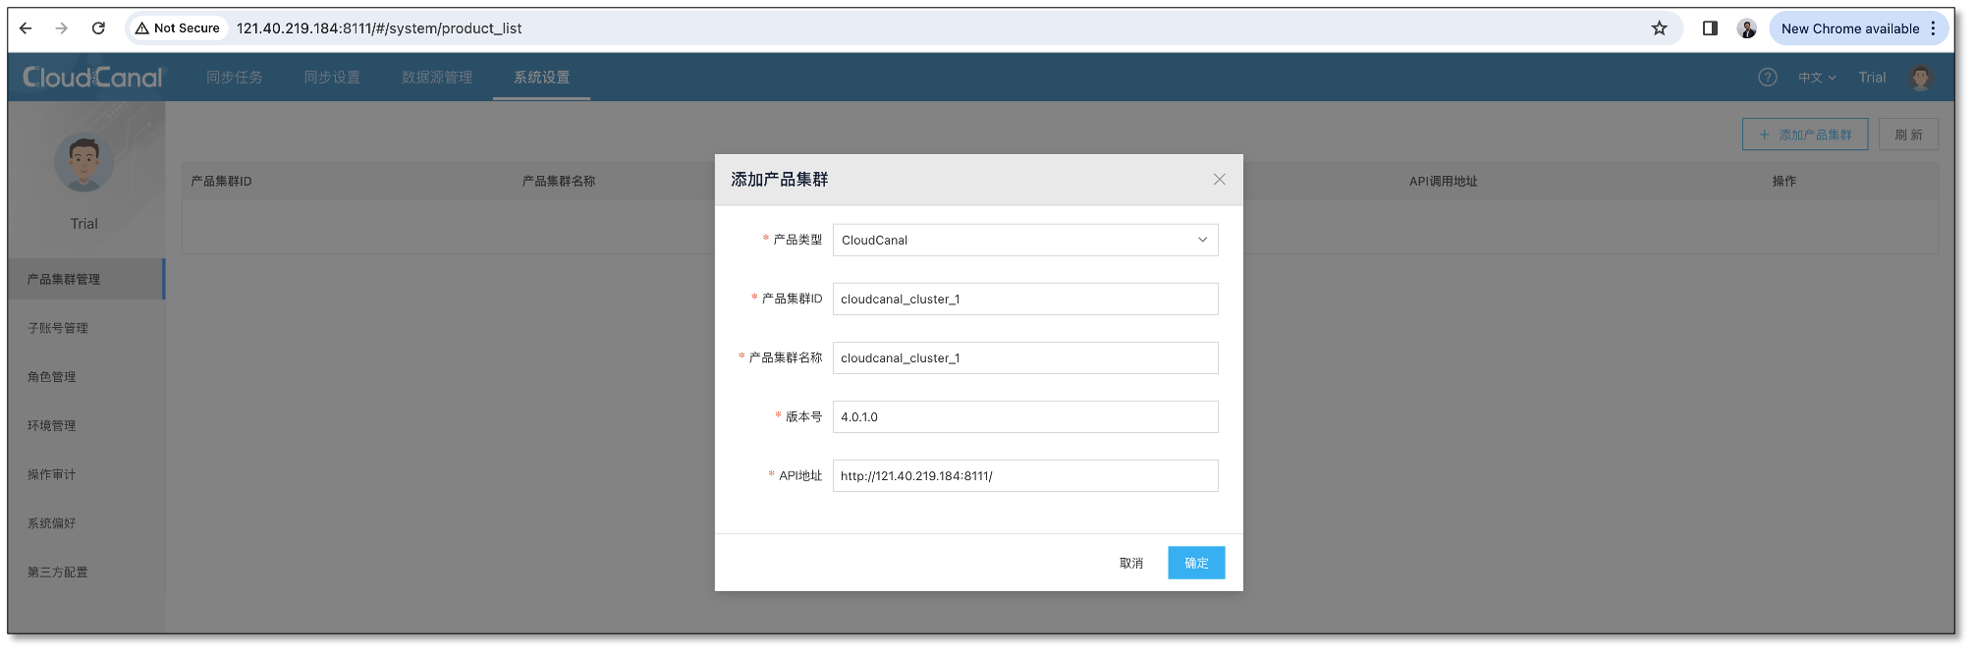
Task: Close the 添加产品集群 dialog with X icon
Action: (1219, 180)
